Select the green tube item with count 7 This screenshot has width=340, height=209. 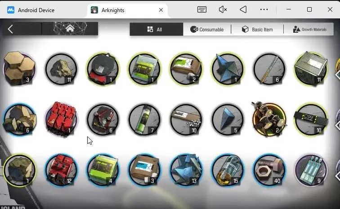coord(144,119)
